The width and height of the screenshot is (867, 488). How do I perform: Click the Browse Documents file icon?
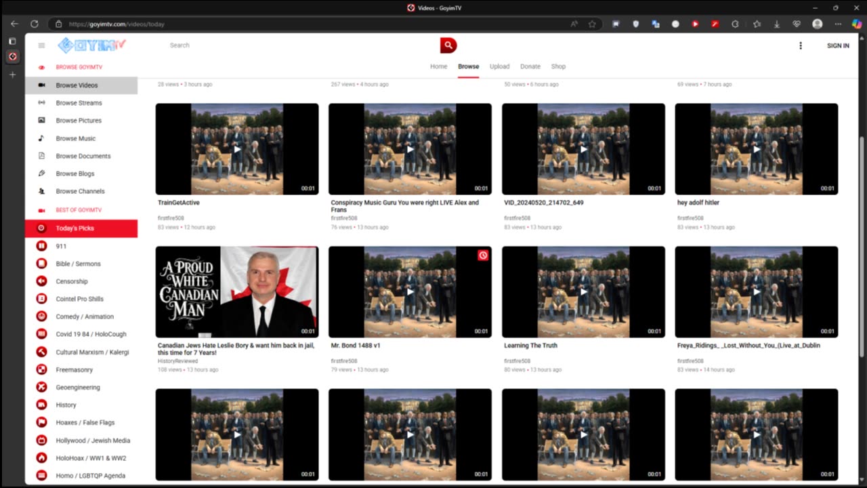41,156
